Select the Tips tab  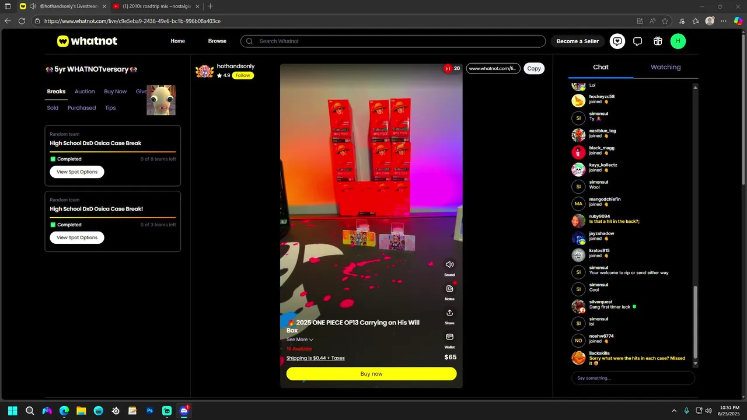pos(110,108)
